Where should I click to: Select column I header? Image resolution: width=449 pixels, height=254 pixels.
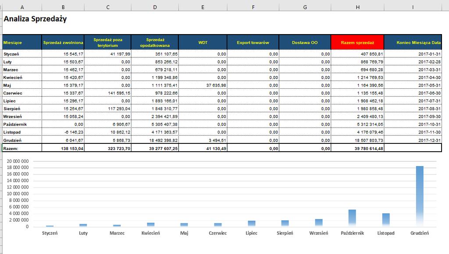point(413,7)
